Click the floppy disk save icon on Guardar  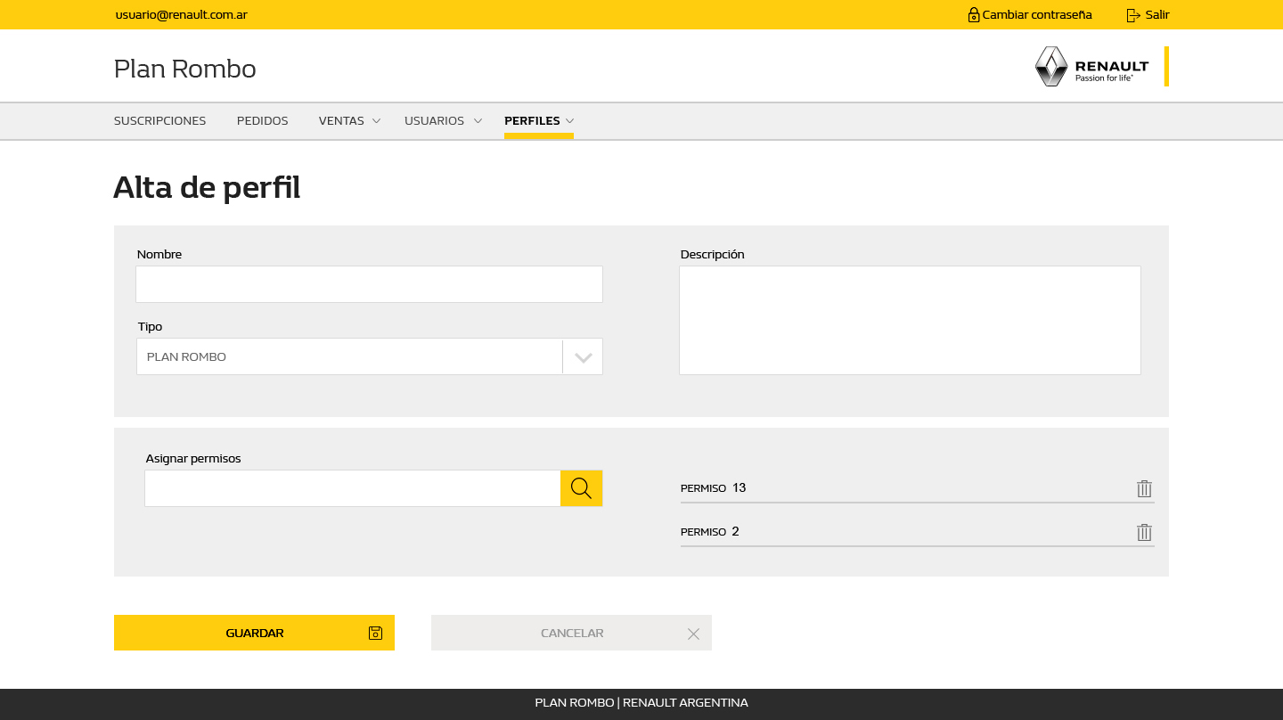[x=375, y=633]
